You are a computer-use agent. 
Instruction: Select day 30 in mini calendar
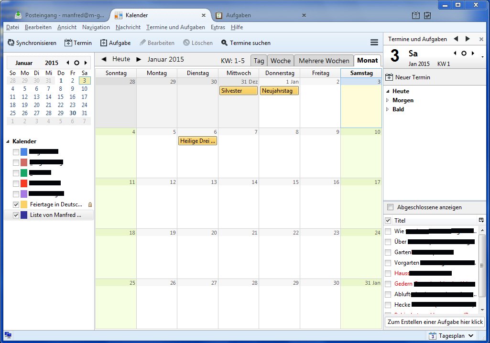coord(73,113)
